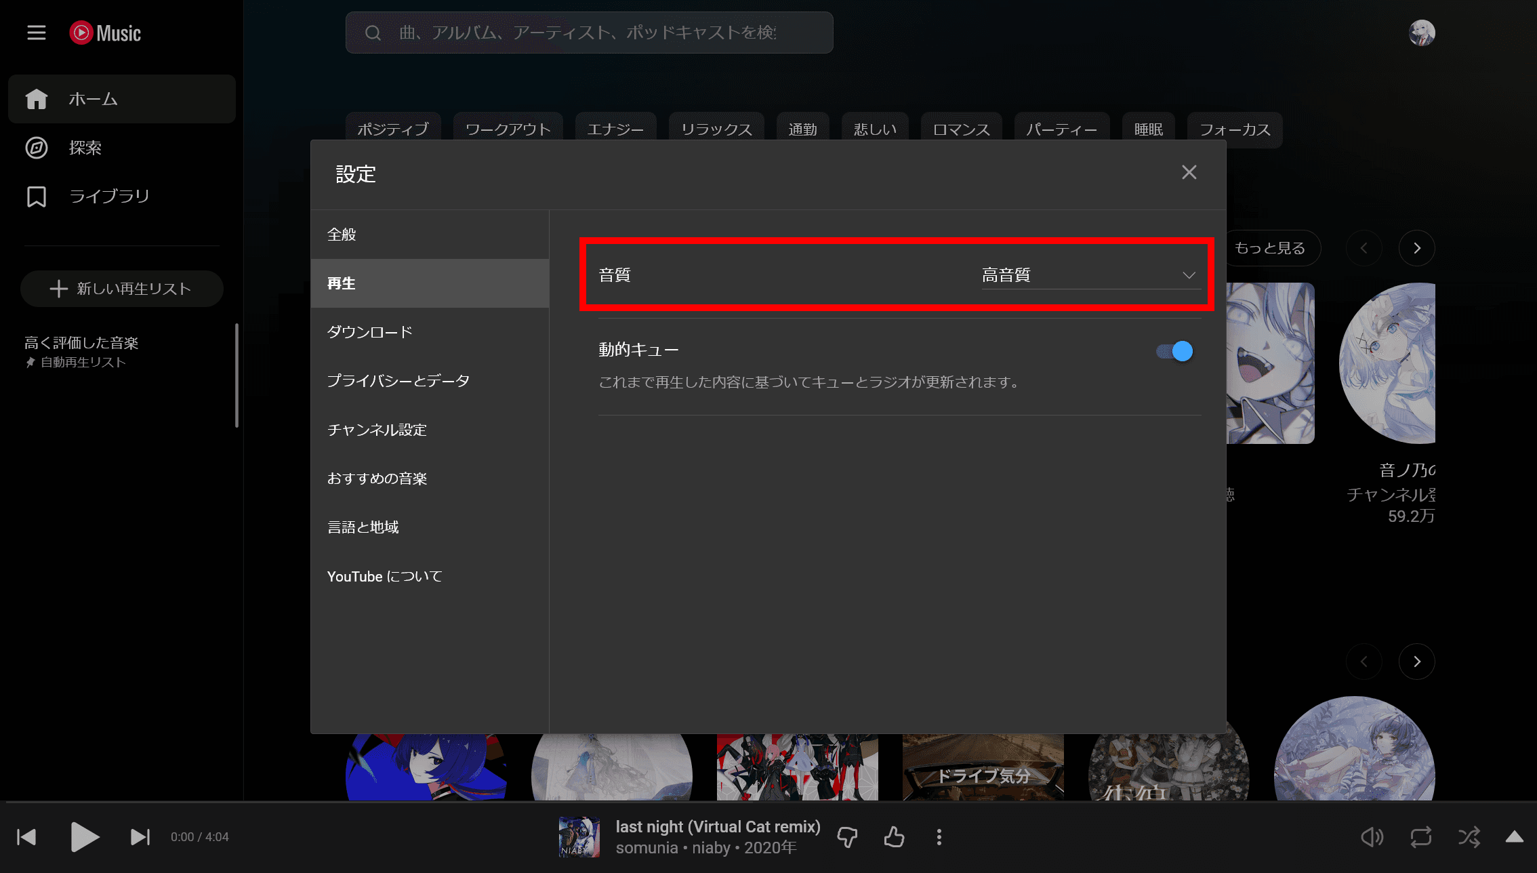The width and height of the screenshot is (1537, 873).
Task: Click the upper carousel next arrow
Action: point(1416,248)
